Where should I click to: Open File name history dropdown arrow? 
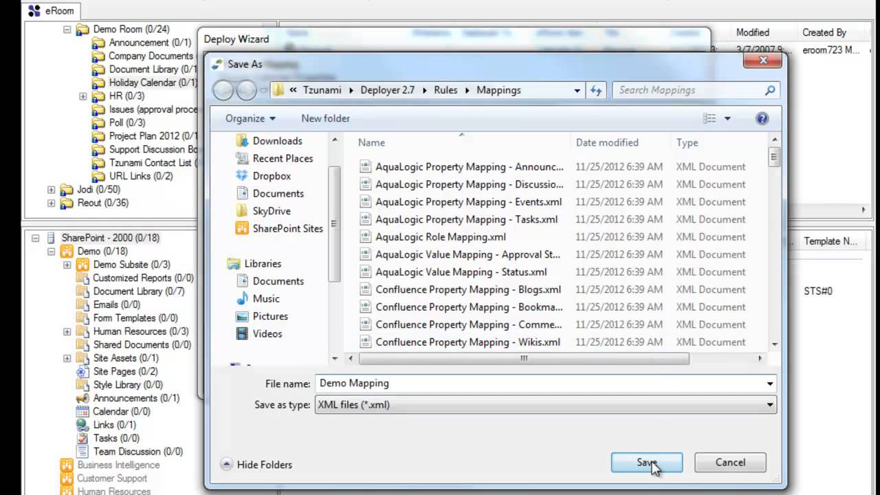click(770, 384)
